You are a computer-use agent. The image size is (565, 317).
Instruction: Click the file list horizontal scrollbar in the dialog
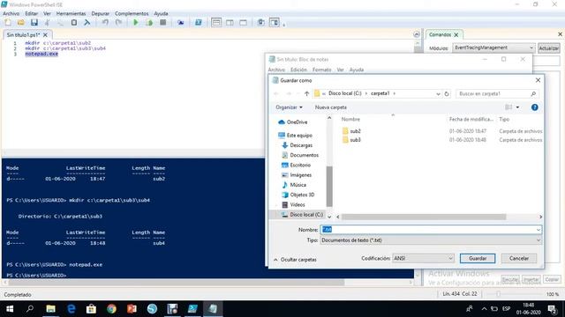click(x=424, y=217)
